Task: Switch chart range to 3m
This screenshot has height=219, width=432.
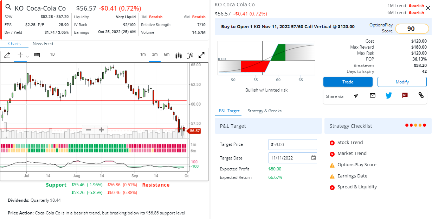Action: (155, 54)
